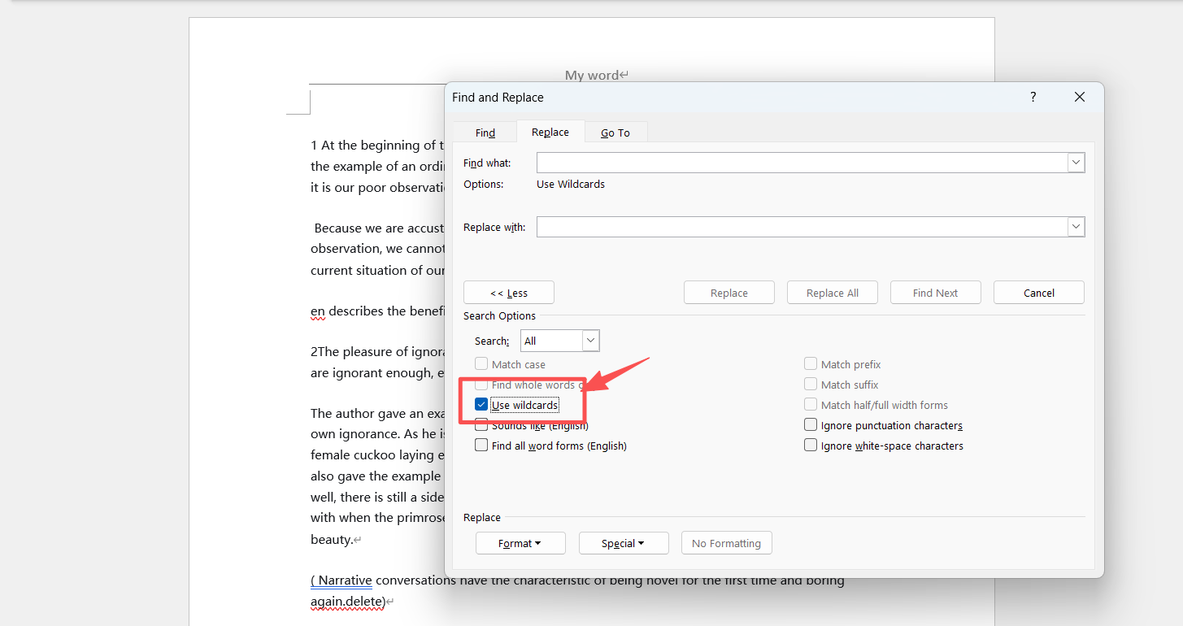Uncheck the Use wildcards checkbox

(x=481, y=405)
